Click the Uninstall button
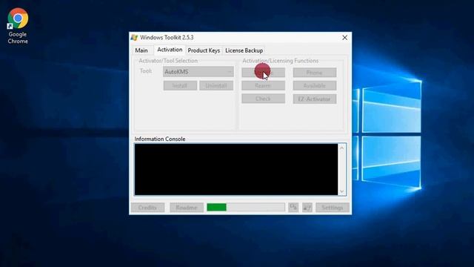 216,86
